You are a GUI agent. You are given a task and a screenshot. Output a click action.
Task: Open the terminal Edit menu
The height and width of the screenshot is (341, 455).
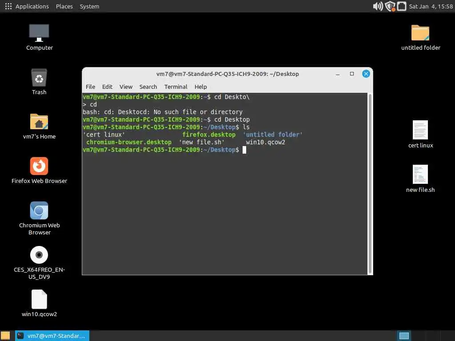point(107,87)
